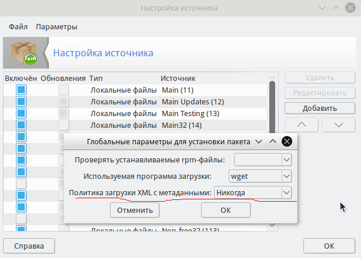Click the Справка button
This screenshot has width=361, height=258.
coord(29,246)
